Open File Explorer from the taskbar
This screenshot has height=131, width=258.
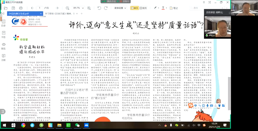click(59, 125)
